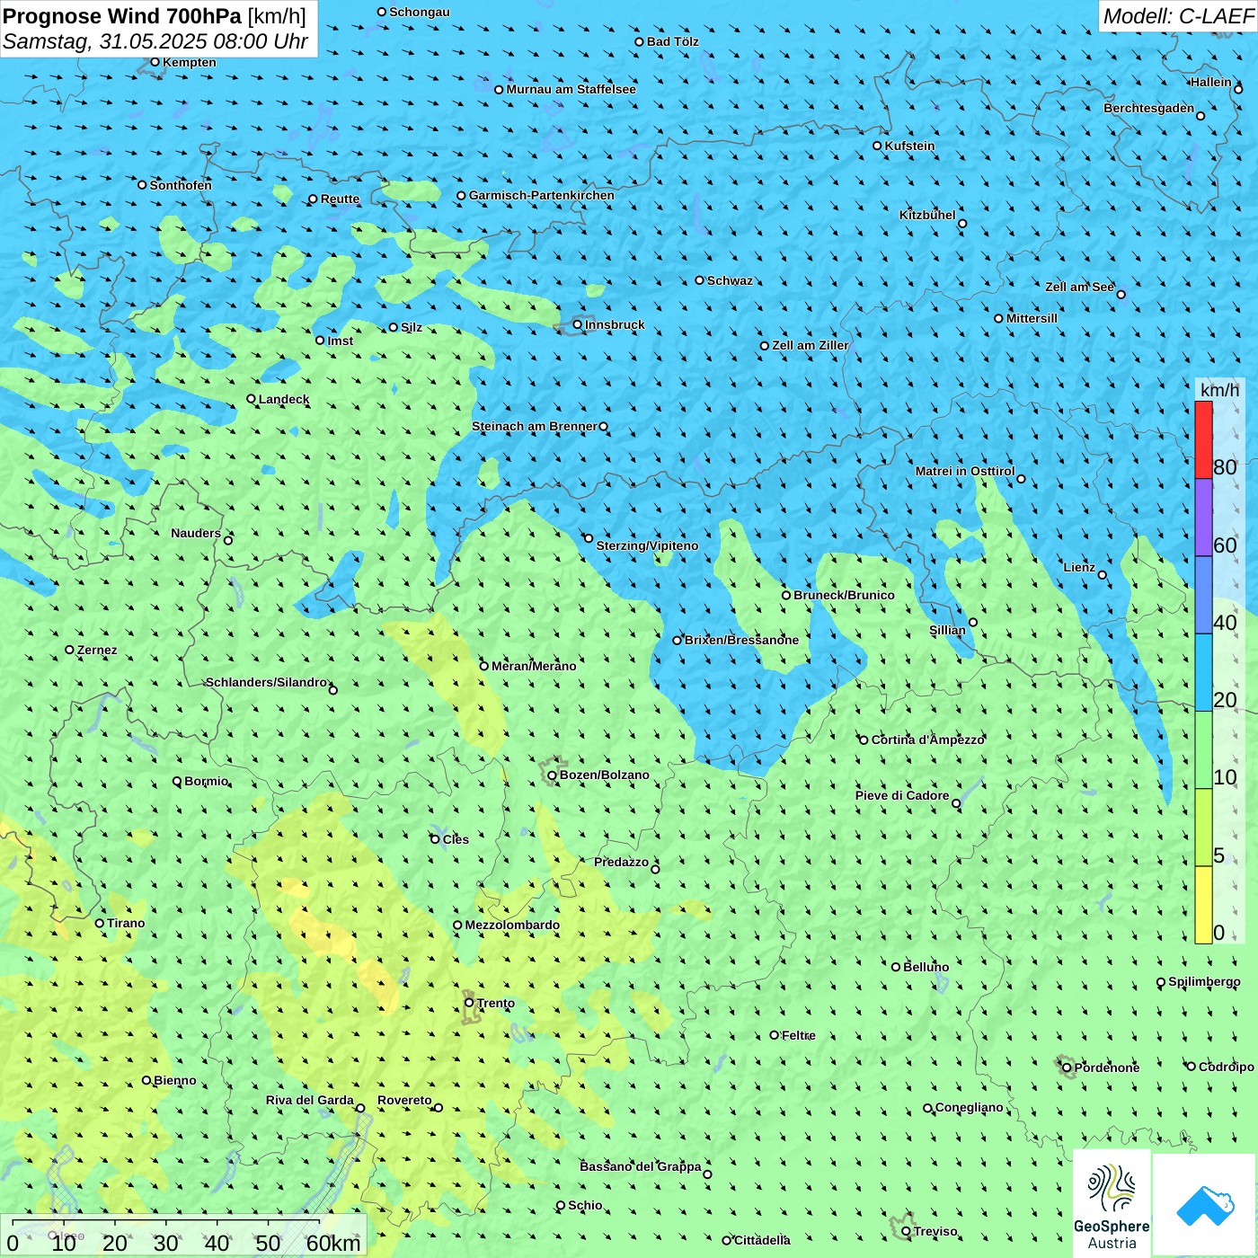The image size is (1258, 1258).
Task: Click the 'Mezzolombardo' label
Action: click(x=512, y=925)
